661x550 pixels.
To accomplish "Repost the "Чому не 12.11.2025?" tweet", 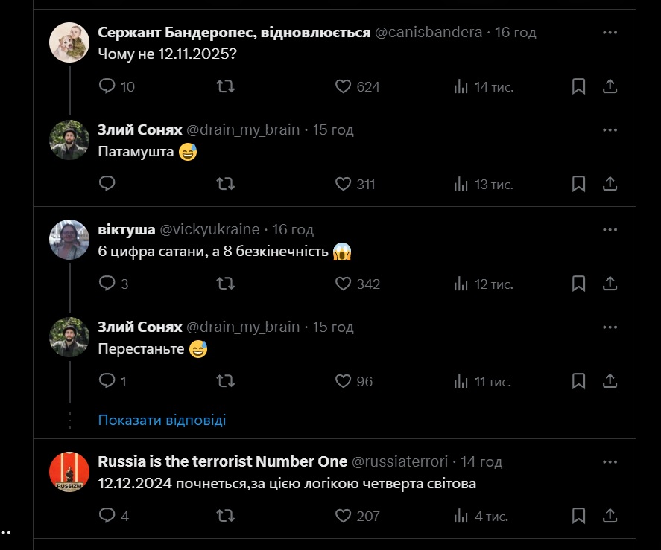I will point(225,86).
